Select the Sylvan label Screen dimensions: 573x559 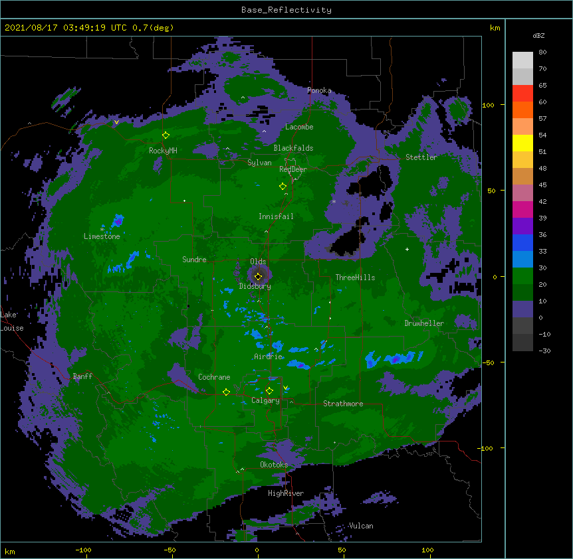259,163
